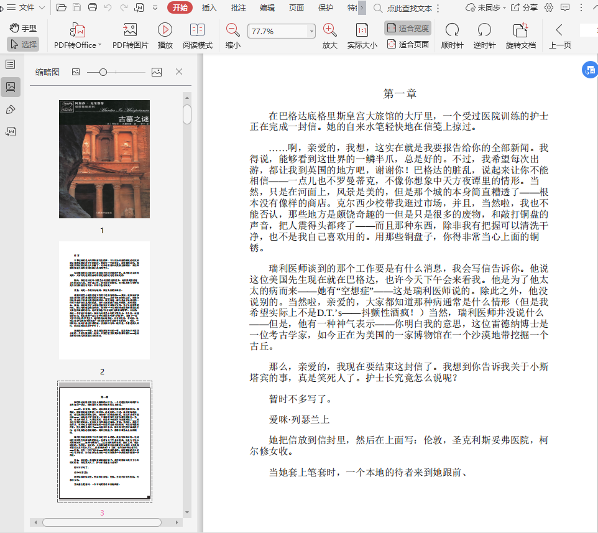This screenshot has width=598, height=533.
Task: Click the thumbnail panel horizontal scrollbar
Action: click(x=102, y=522)
